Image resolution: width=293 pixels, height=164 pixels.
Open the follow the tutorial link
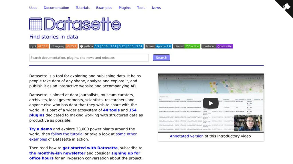click(x=67, y=134)
